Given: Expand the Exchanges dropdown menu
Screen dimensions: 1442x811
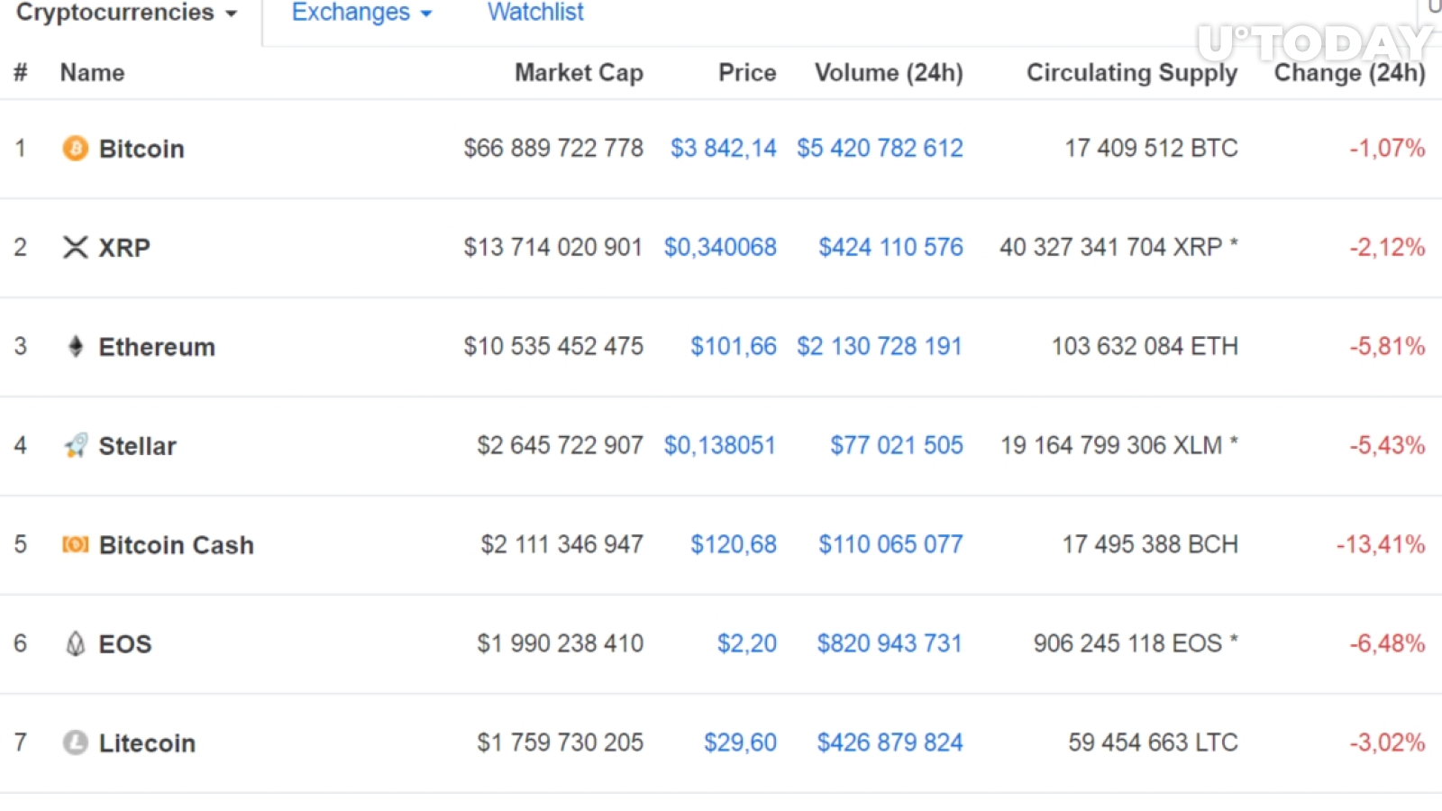Looking at the screenshot, I should click(361, 13).
